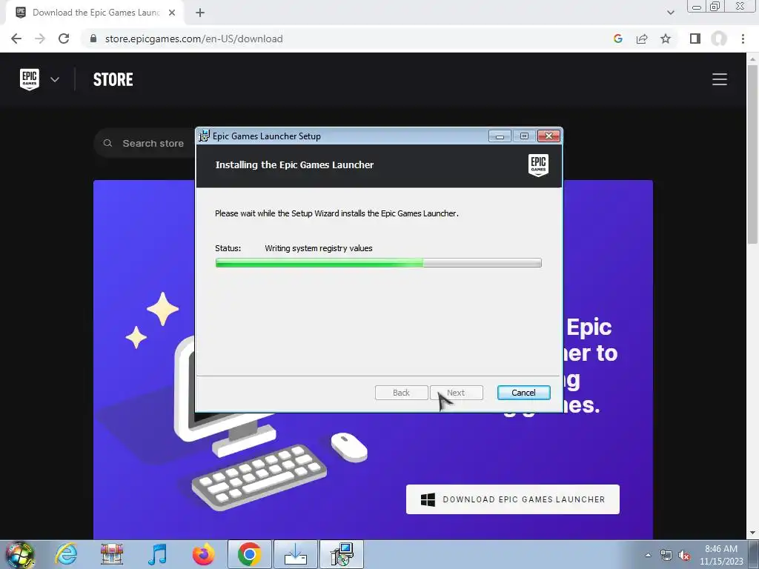The width and height of the screenshot is (759, 569).
Task: Share this page via share icon
Action: (x=642, y=39)
